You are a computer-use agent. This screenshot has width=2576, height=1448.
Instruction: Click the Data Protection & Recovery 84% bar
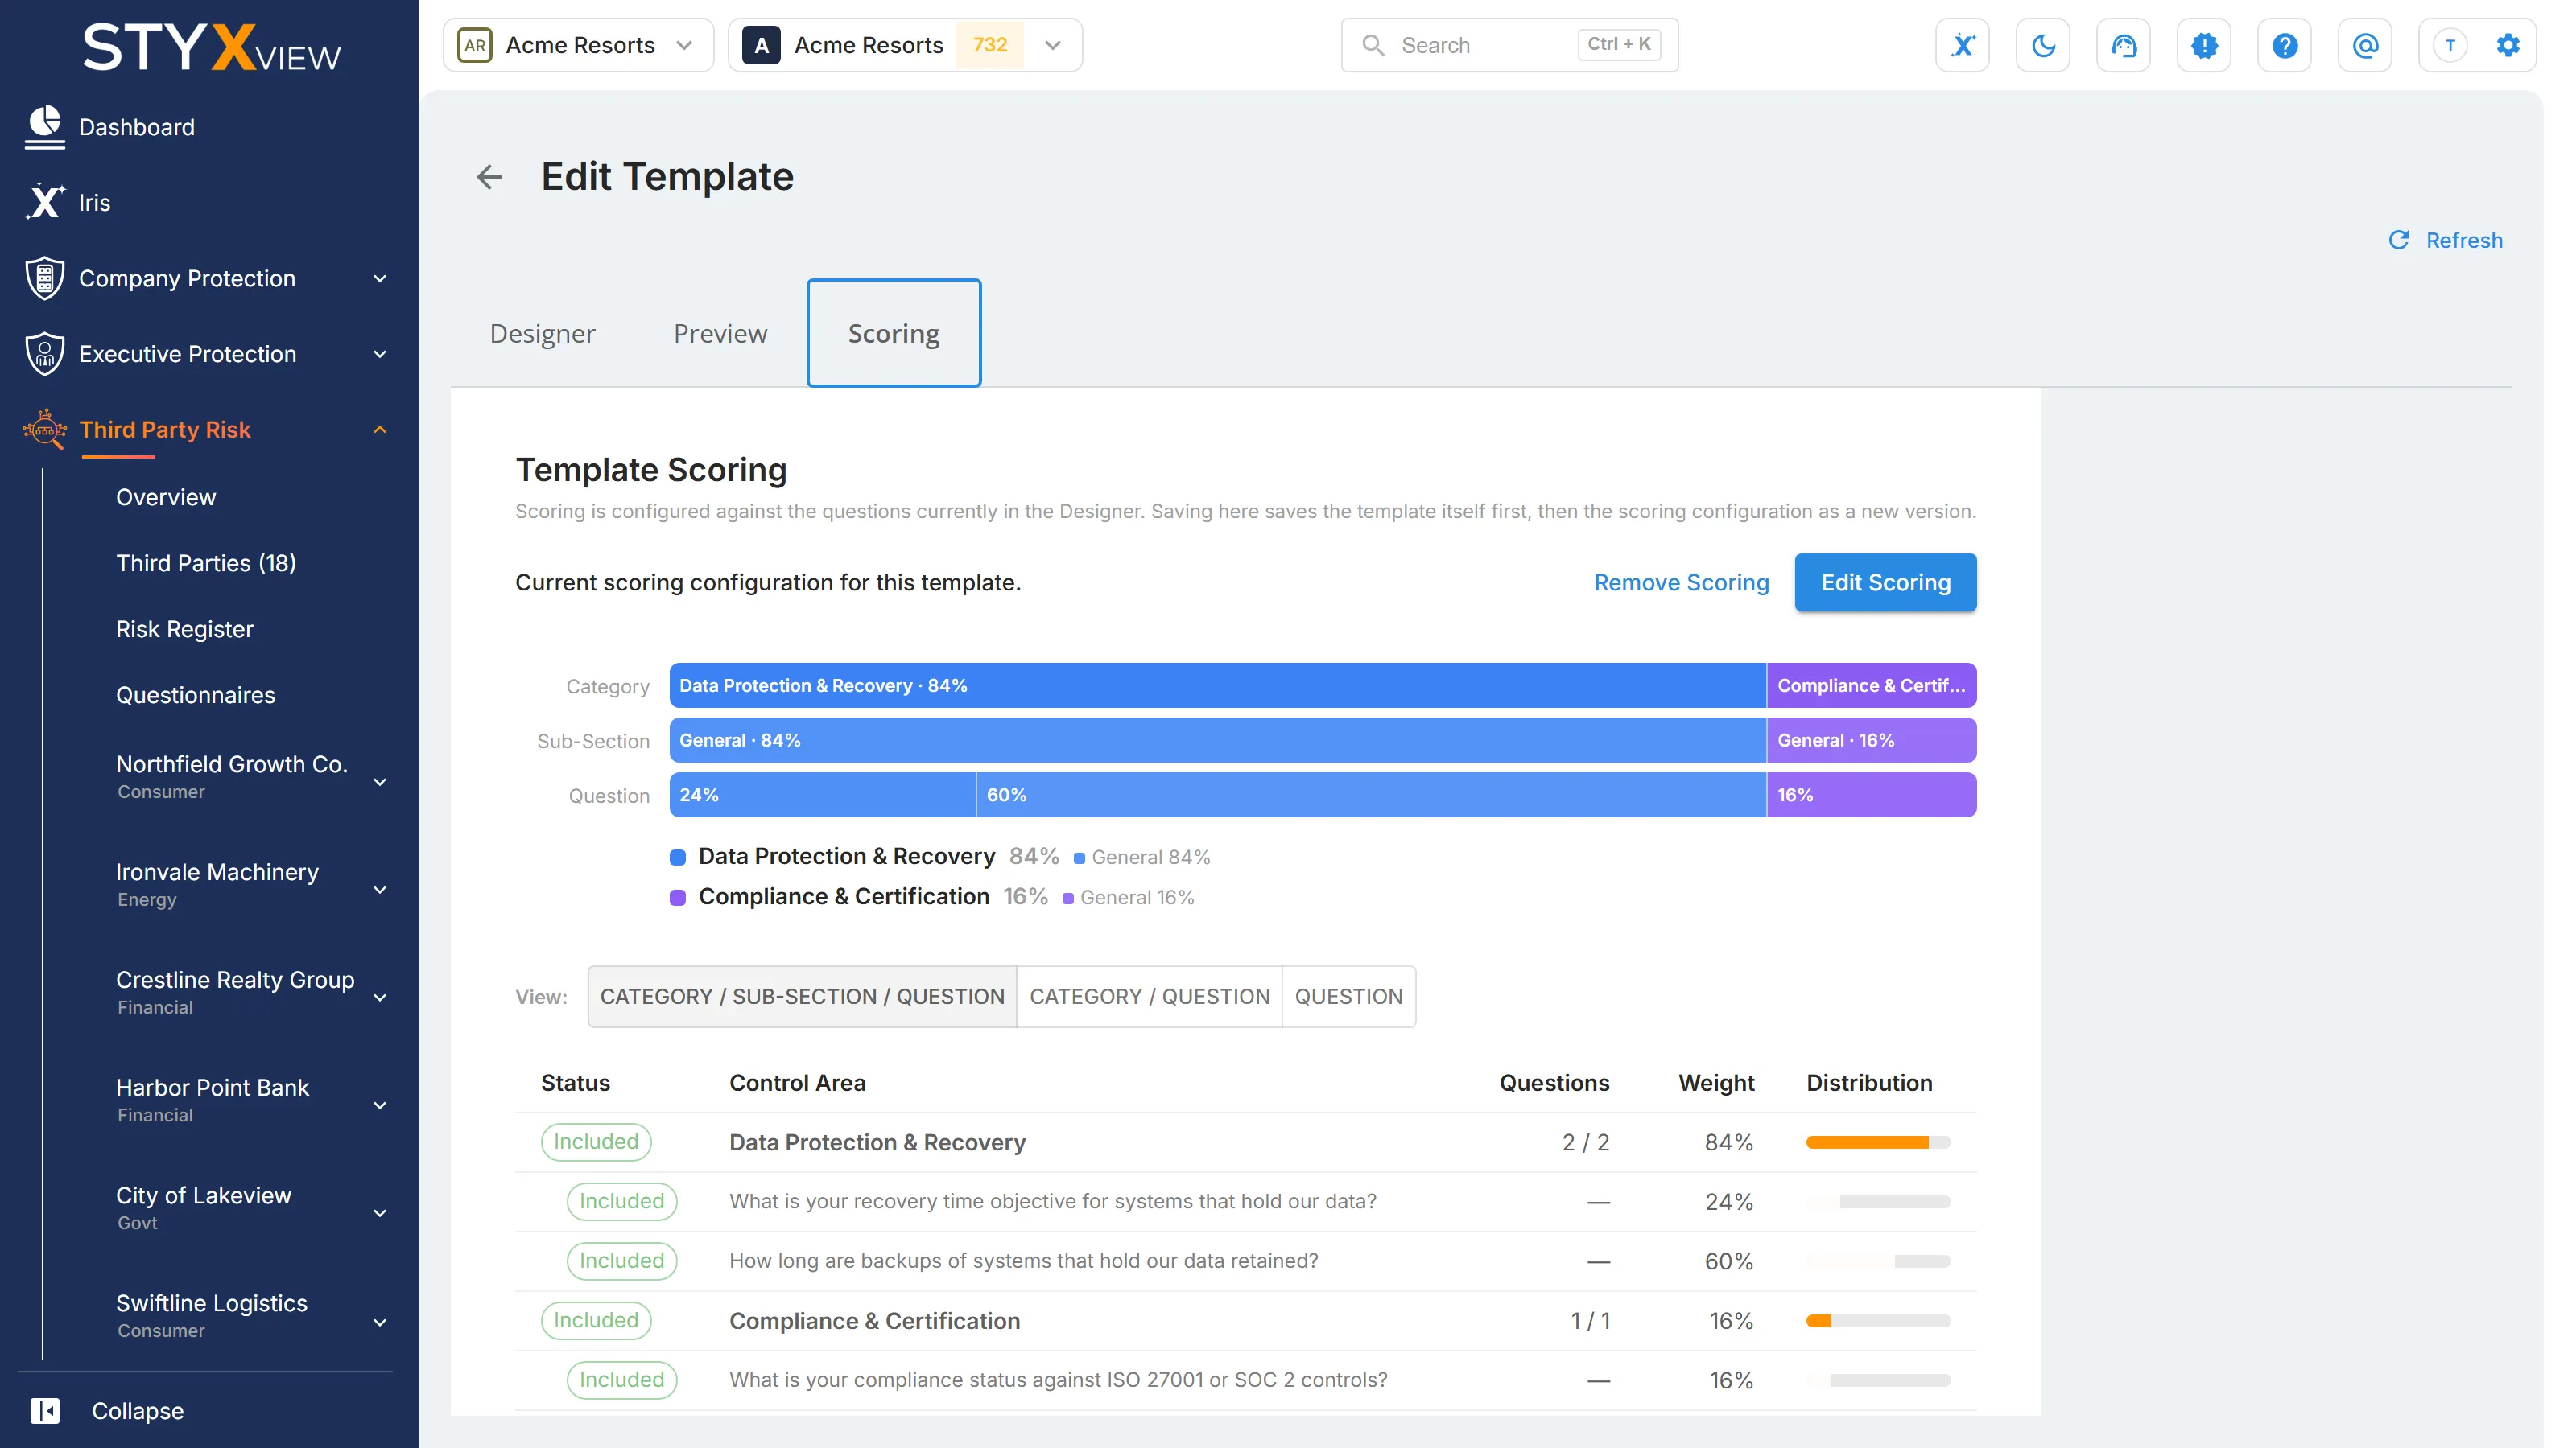click(1217, 685)
